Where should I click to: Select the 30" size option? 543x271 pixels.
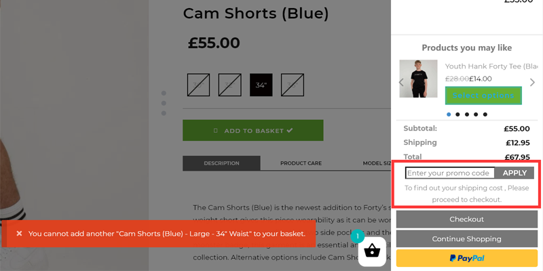[198, 85]
